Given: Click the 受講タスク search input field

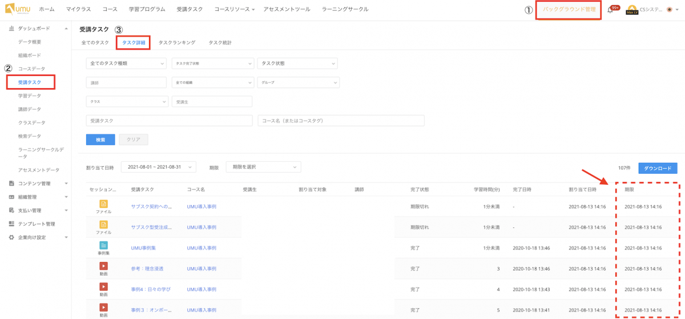Looking at the screenshot, I should click(169, 121).
